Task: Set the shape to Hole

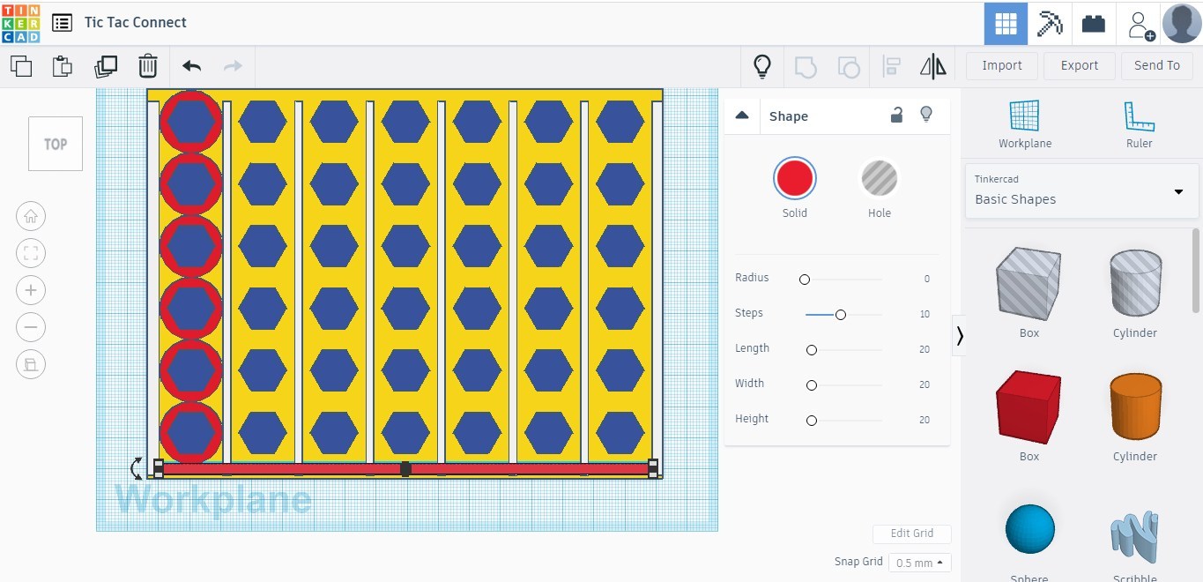Action: click(x=879, y=179)
